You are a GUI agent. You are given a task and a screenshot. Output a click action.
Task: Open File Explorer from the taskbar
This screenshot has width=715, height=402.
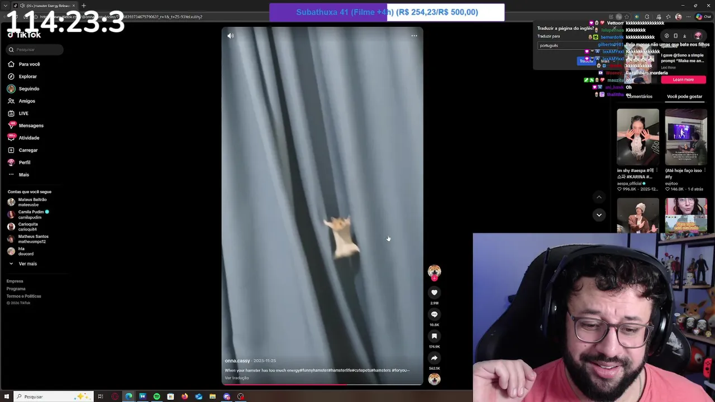tap(212, 396)
